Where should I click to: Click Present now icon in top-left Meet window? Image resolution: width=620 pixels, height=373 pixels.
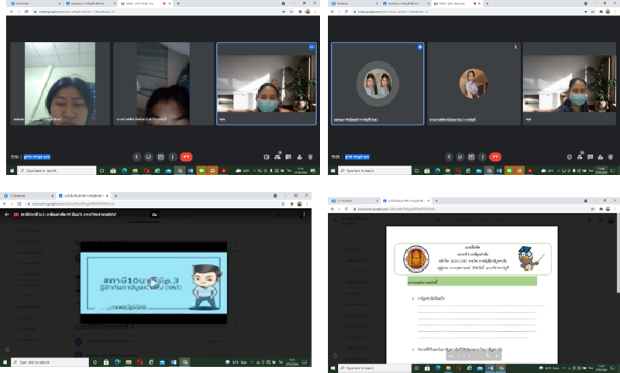click(x=160, y=156)
